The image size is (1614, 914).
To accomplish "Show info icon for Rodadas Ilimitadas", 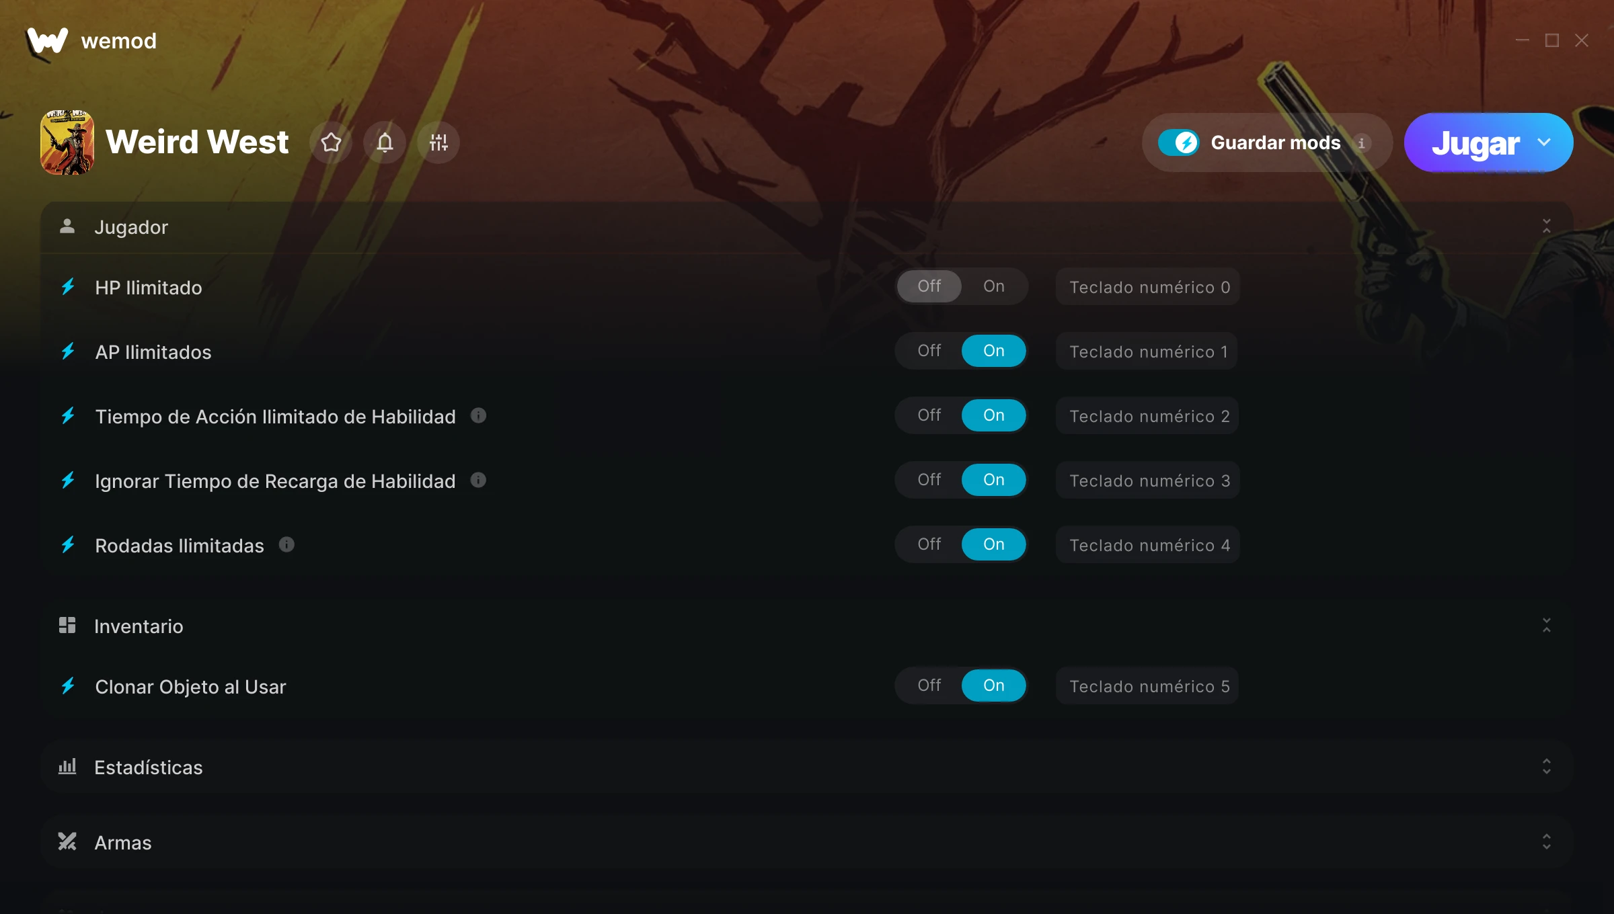I will tap(286, 544).
